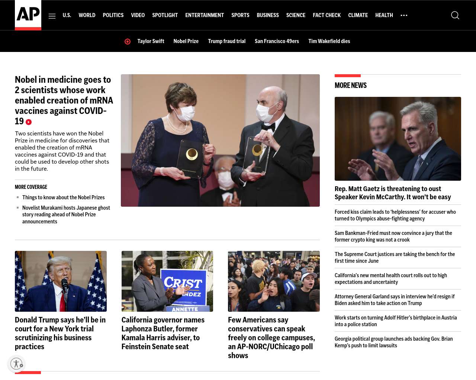Open the Science section
This screenshot has width=476, height=380.
[296, 15]
